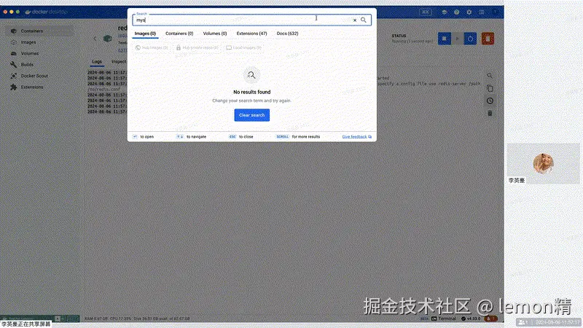The image size is (583, 328).
Task: Click the greyed-out start play button
Action: (458, 39)
